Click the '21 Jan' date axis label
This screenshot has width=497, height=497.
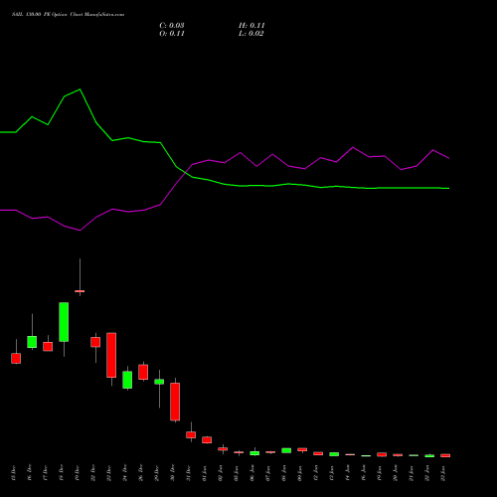(412, 473)
